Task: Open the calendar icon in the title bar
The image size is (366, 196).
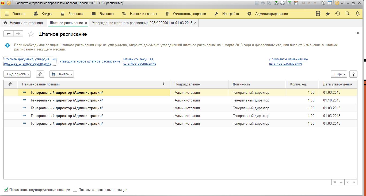Action: (296, 3)
